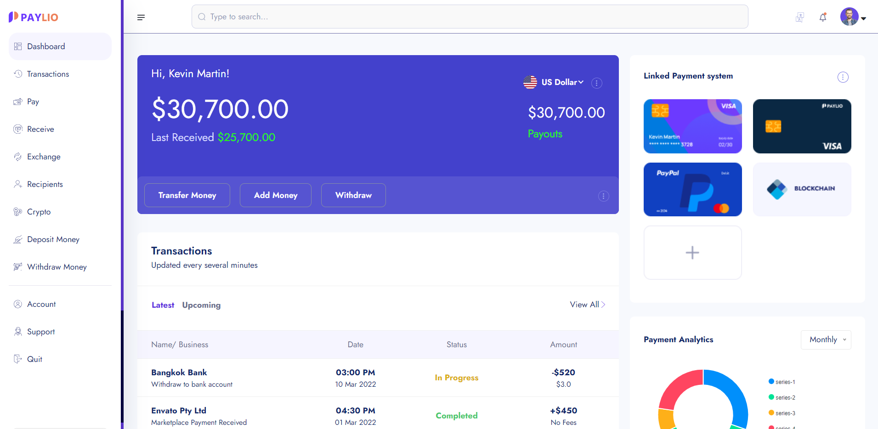Image resolution: width=878 pixels, height=429 pixels.
Task: Focus the Type to search field
Action: pos(470,17)
